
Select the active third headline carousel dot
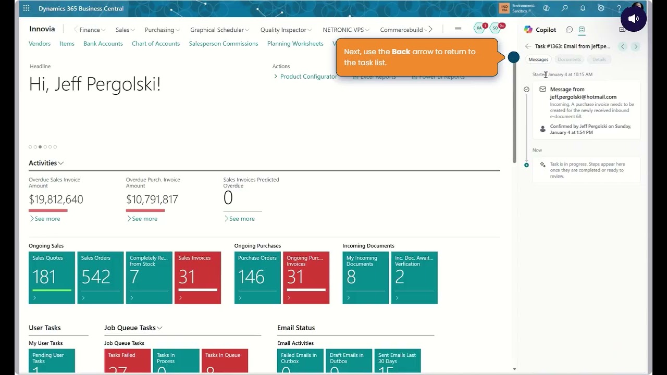(40, 147)
